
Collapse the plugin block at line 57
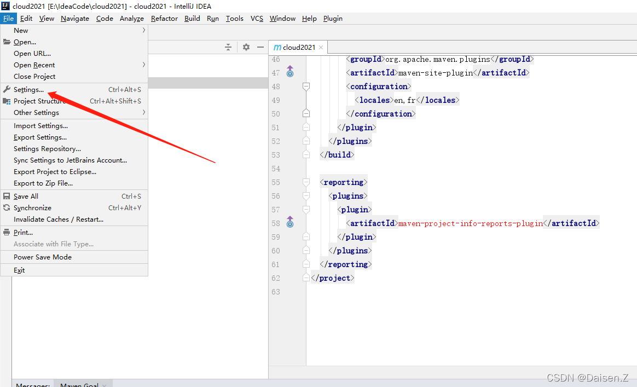[x=306, y=210]
